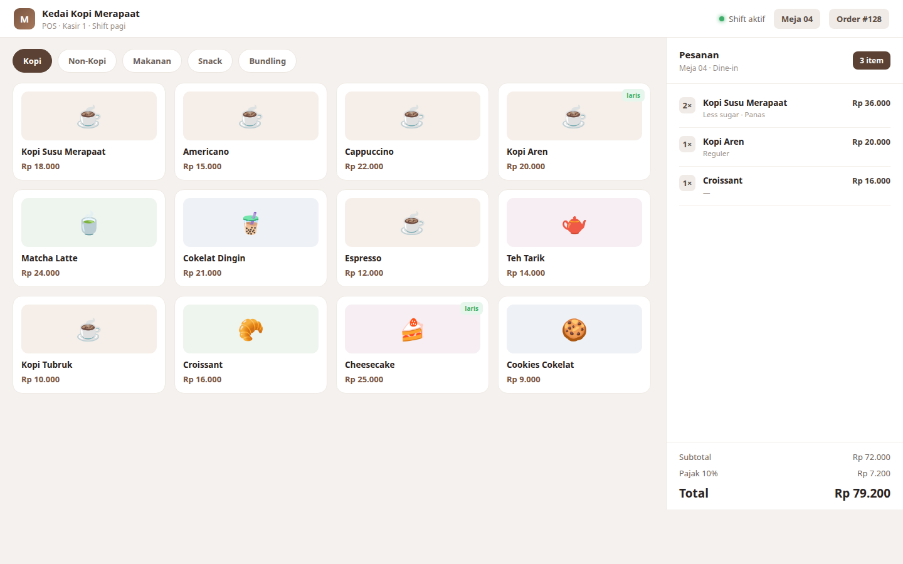
Task: Click the Shift aktif status text
Action: [747, 19]
